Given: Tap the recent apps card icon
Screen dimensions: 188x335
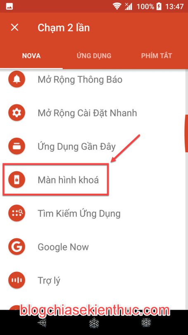Looking at the screenshot, I should pos(17,146).
